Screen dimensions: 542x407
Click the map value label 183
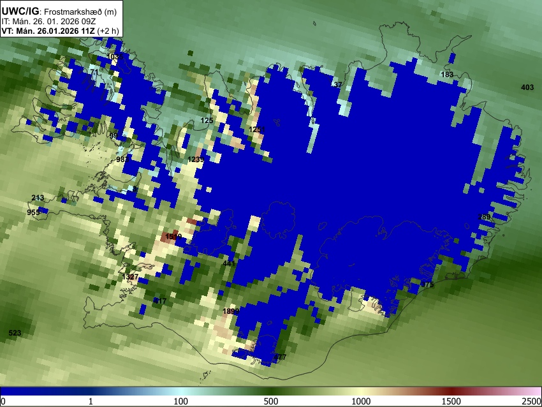[x=447, y=75]
